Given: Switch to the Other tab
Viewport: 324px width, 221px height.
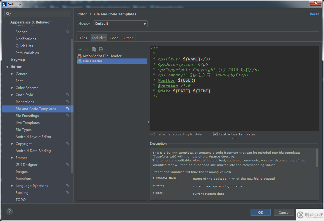Looking at the screenshot, I should click(128, 38).
